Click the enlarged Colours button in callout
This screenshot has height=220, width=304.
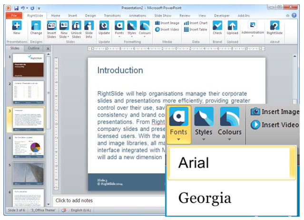click(230, 125)
